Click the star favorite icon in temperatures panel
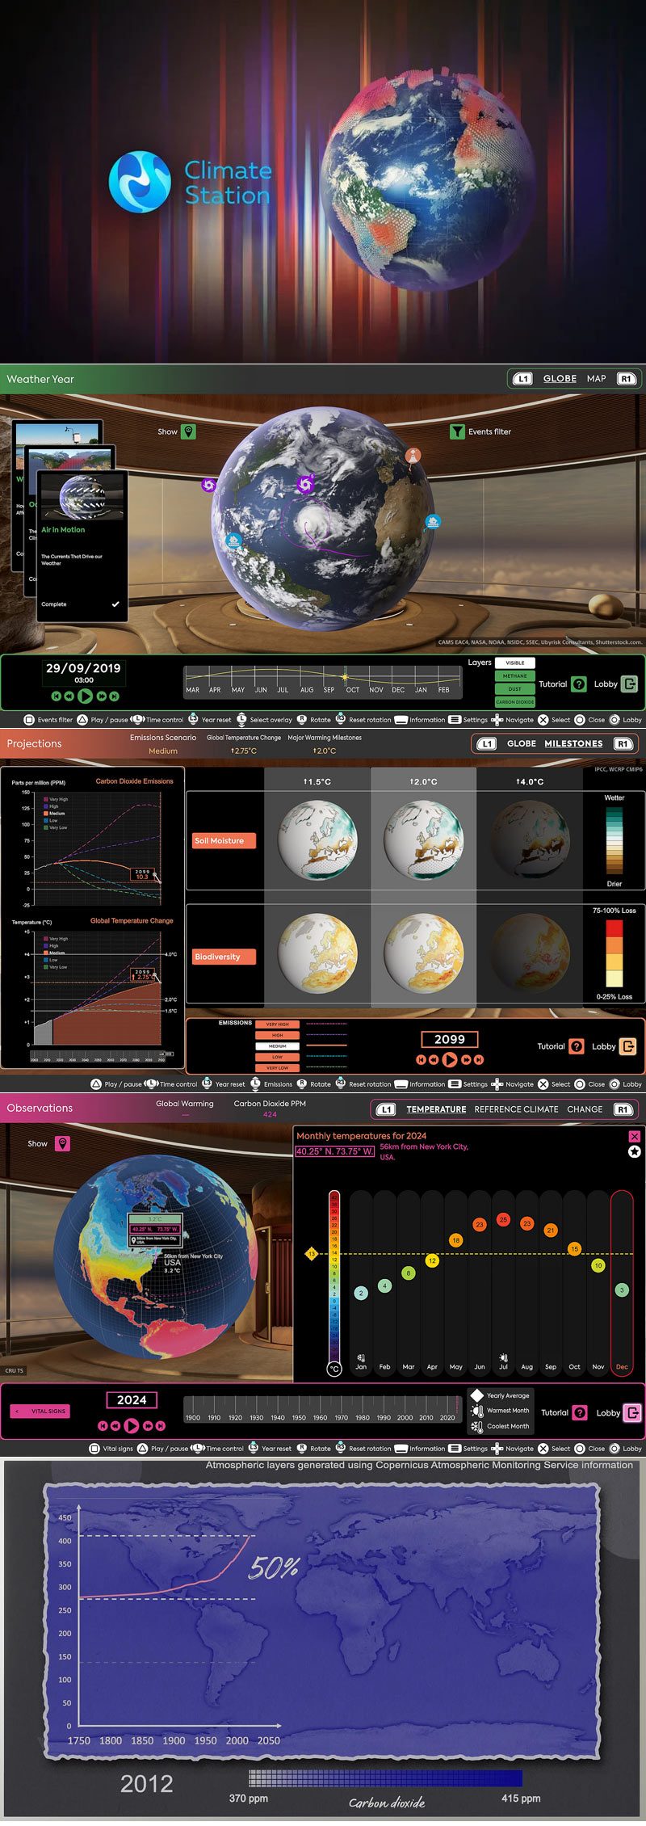The width and height of the screenshot is (646, 1826). tap(635, 1151)
